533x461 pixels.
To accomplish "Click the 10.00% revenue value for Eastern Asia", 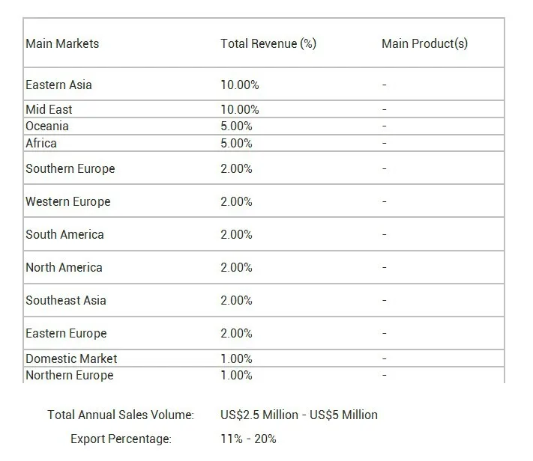I will 240,85.
